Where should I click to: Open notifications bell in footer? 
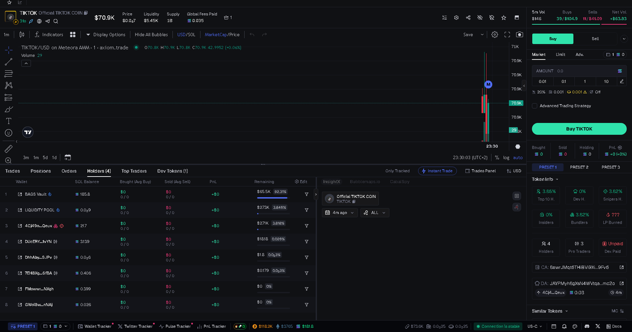[565, 326]
